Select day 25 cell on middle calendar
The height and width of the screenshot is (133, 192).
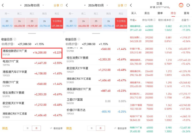pos(96,23)
